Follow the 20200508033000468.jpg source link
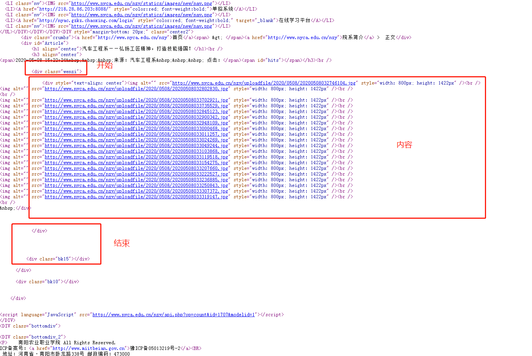The height and width of the screenshot is (356, 532). pyautogui.click(x=136, y=129)
